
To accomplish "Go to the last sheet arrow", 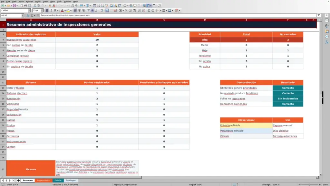I will 14,181.
